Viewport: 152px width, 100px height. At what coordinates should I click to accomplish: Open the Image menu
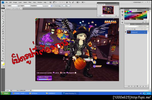point(15,2)
